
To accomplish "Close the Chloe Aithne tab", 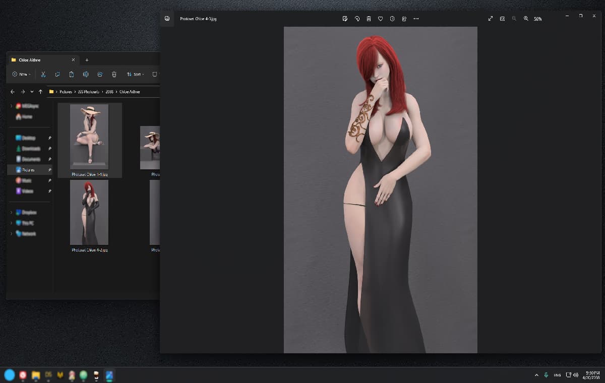I will 73,60.
